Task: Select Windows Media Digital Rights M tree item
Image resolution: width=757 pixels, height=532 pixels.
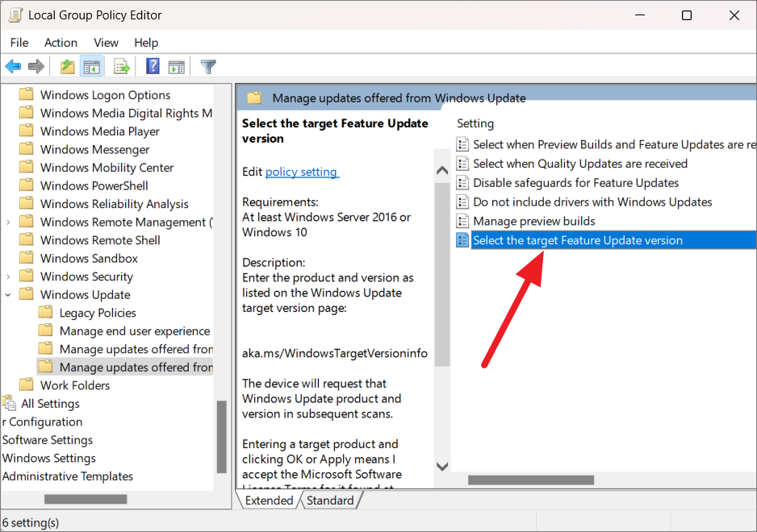Action: 127,113
